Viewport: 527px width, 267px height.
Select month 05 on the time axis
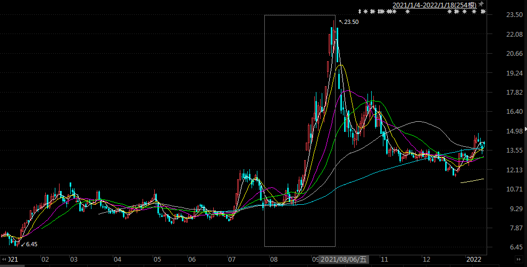(x=157, y=260)
